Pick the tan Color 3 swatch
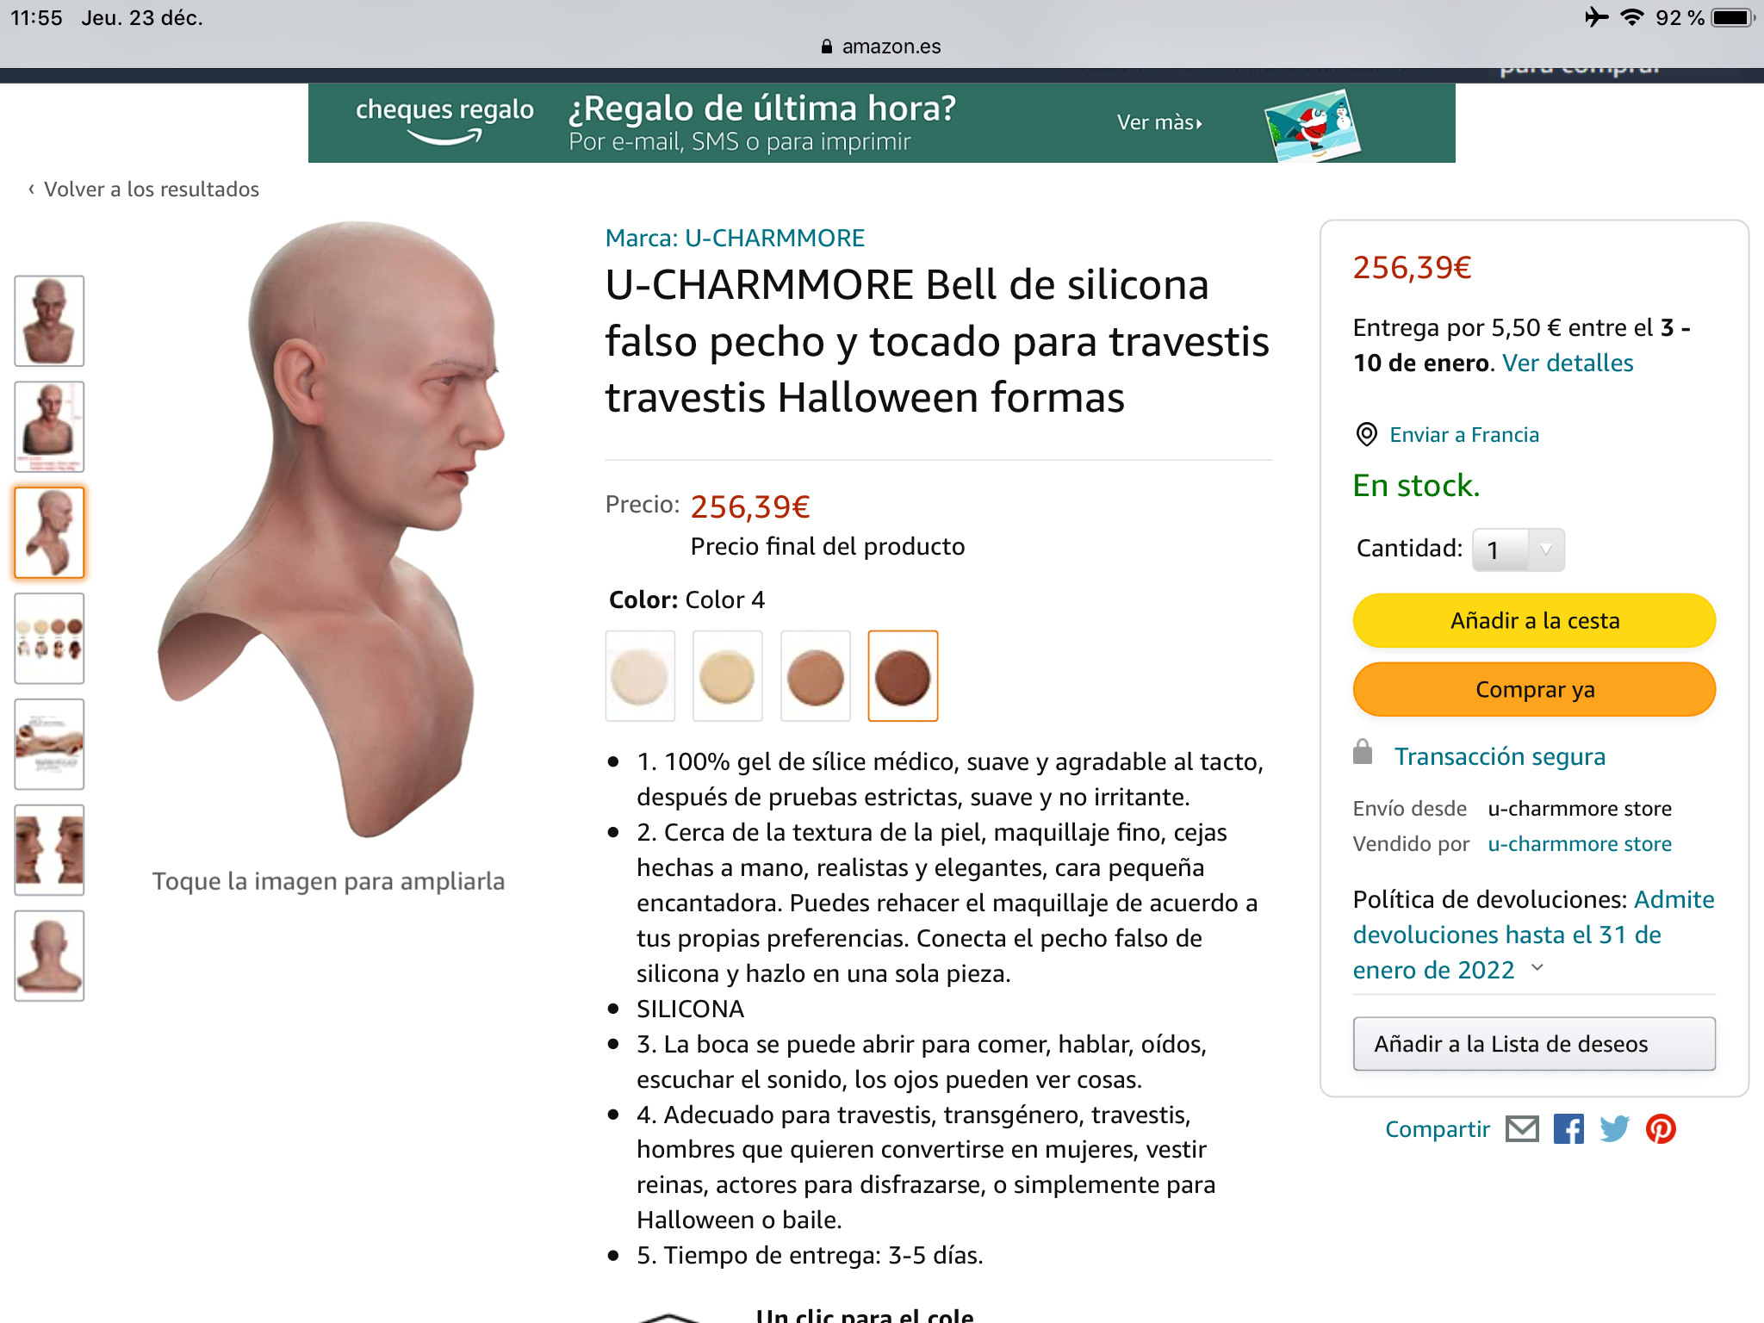The image size is (1764, 1323). tap(815, 676)
